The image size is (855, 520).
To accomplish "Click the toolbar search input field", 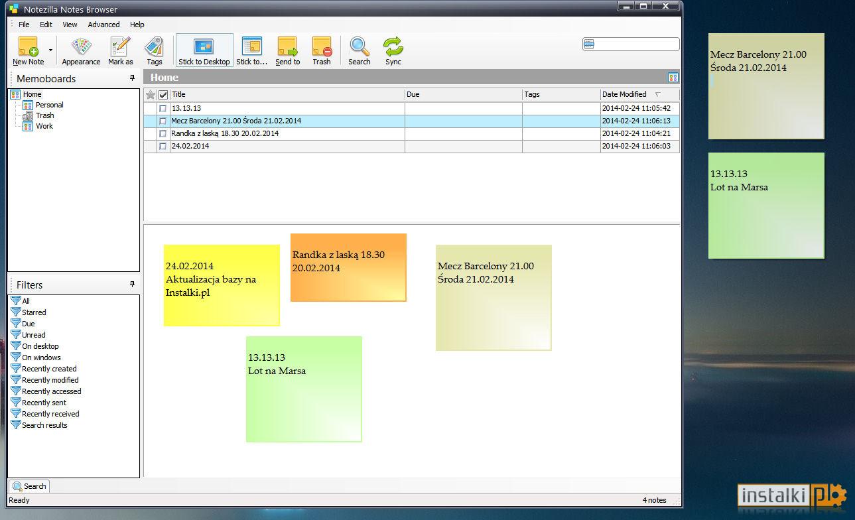I will (x=631, y=44).
